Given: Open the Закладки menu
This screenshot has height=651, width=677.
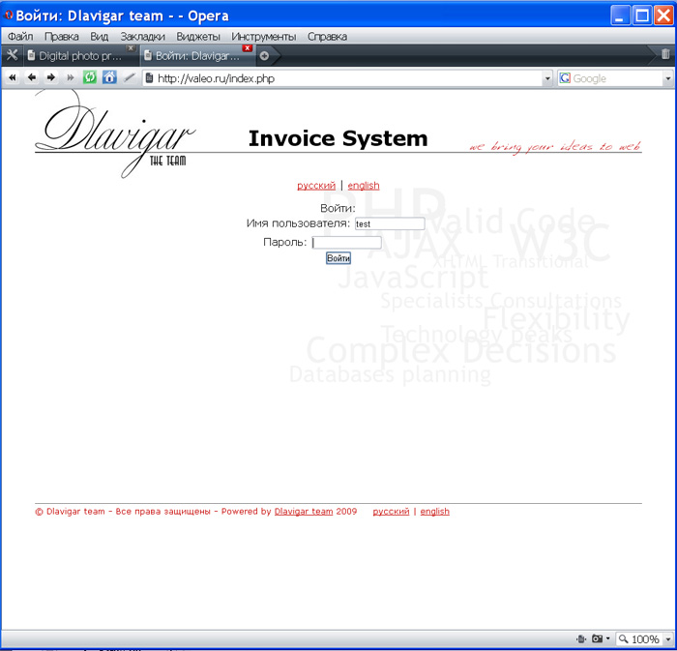Looking at the screenshot, I should [142, 36].
